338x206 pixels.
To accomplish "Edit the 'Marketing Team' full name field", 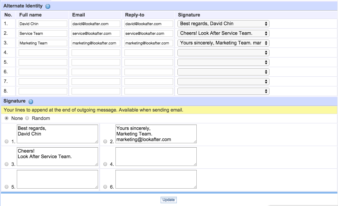I will tap(43, 43).
